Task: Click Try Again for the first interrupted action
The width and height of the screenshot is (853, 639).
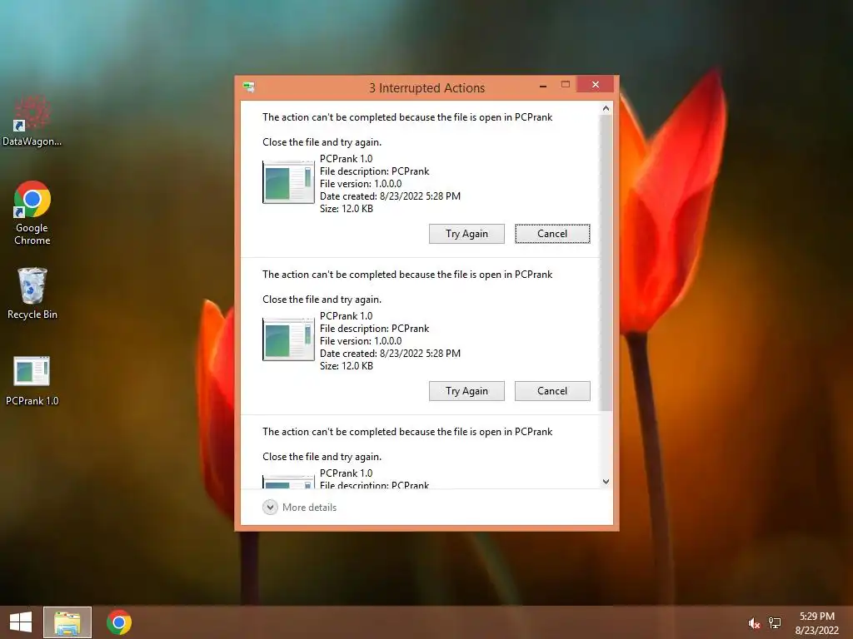Action: [x=466, y=234]
